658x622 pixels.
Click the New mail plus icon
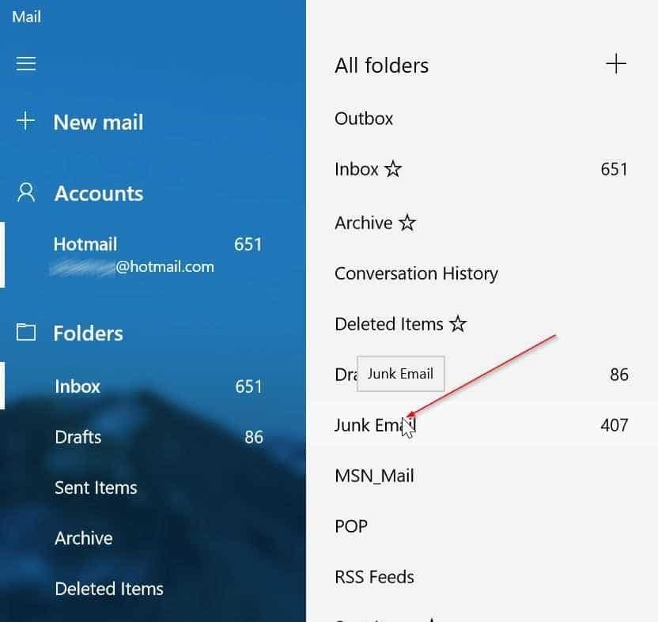pos(25,121)
